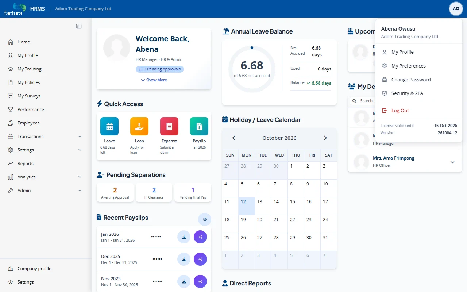
Task: Click the department search field
Action: click(x=363, y=101)
